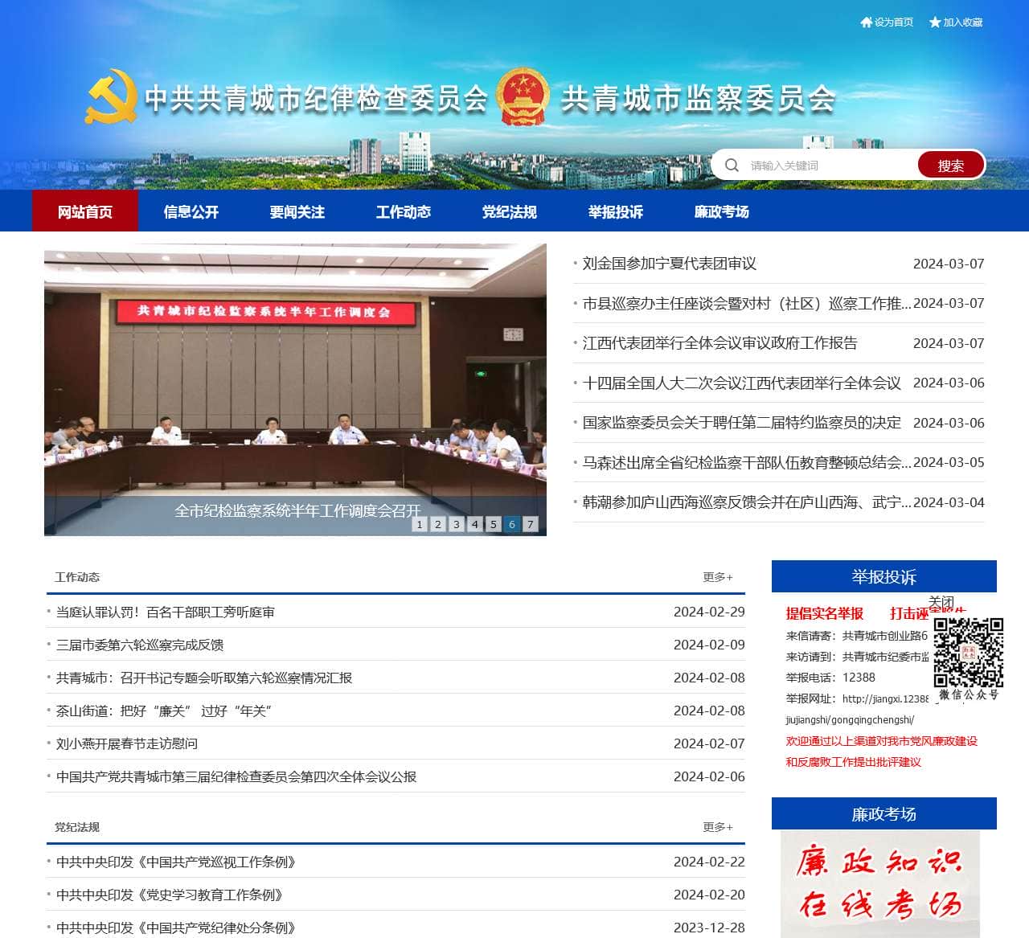Click the 廉政考场 sidebar panel header
This screenshot has height=938, width=1029.
pos(884,813)
